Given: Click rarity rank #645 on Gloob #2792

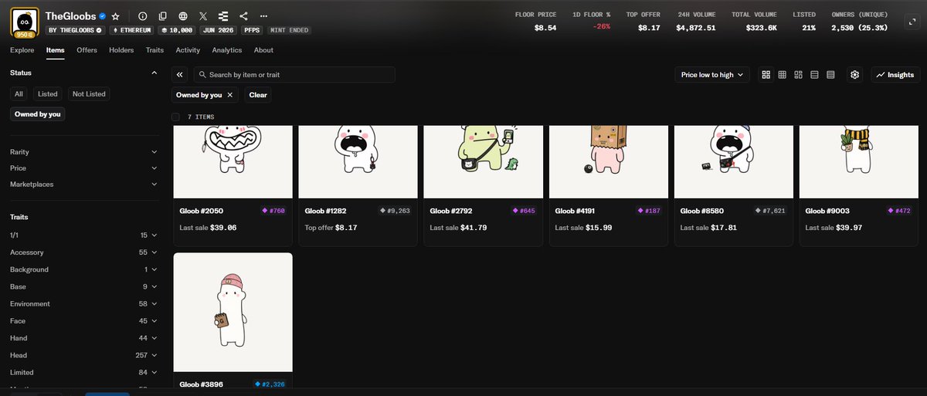Looking at the screenshot, I should coord(523,211).
